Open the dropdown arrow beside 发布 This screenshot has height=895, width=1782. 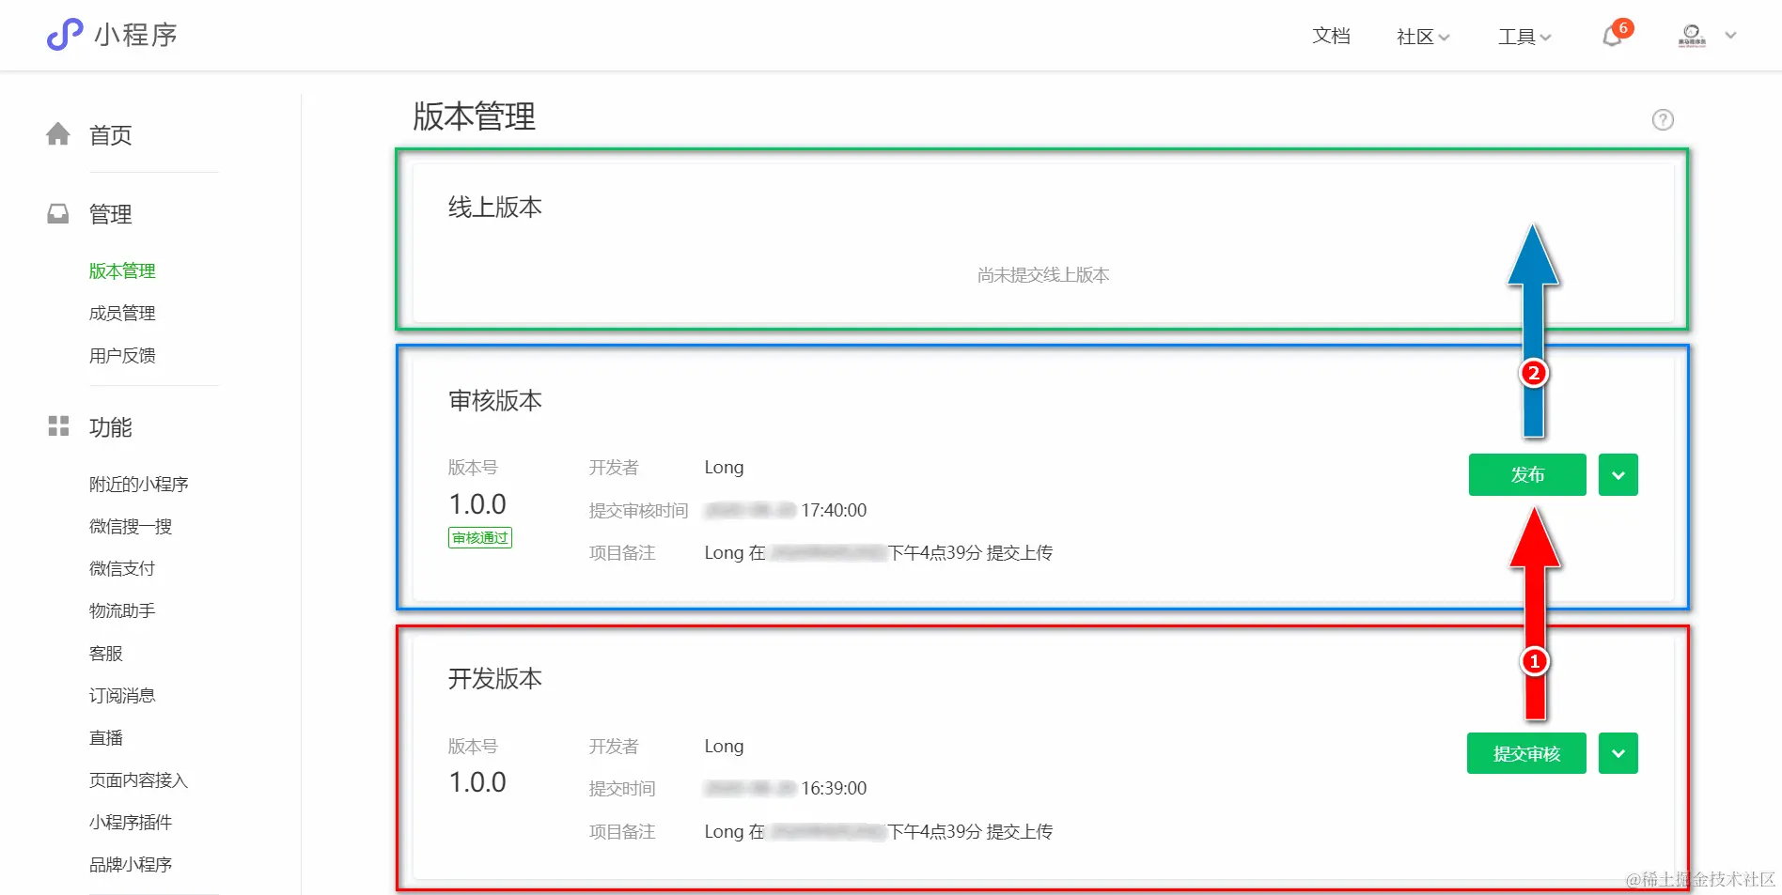(x=1618, y=474)
